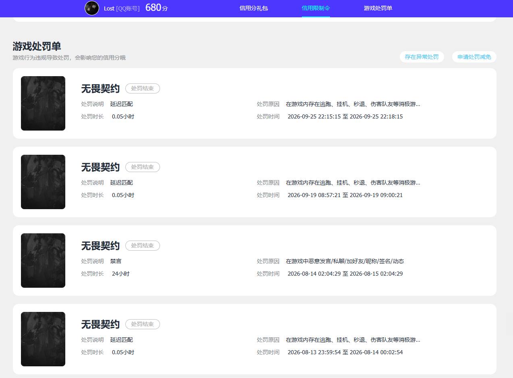Click reason text 在游戏中恶意发言/私聊/加好友
Screen dimensions: 513x378
pyautogui.click(x=345, y=261)
